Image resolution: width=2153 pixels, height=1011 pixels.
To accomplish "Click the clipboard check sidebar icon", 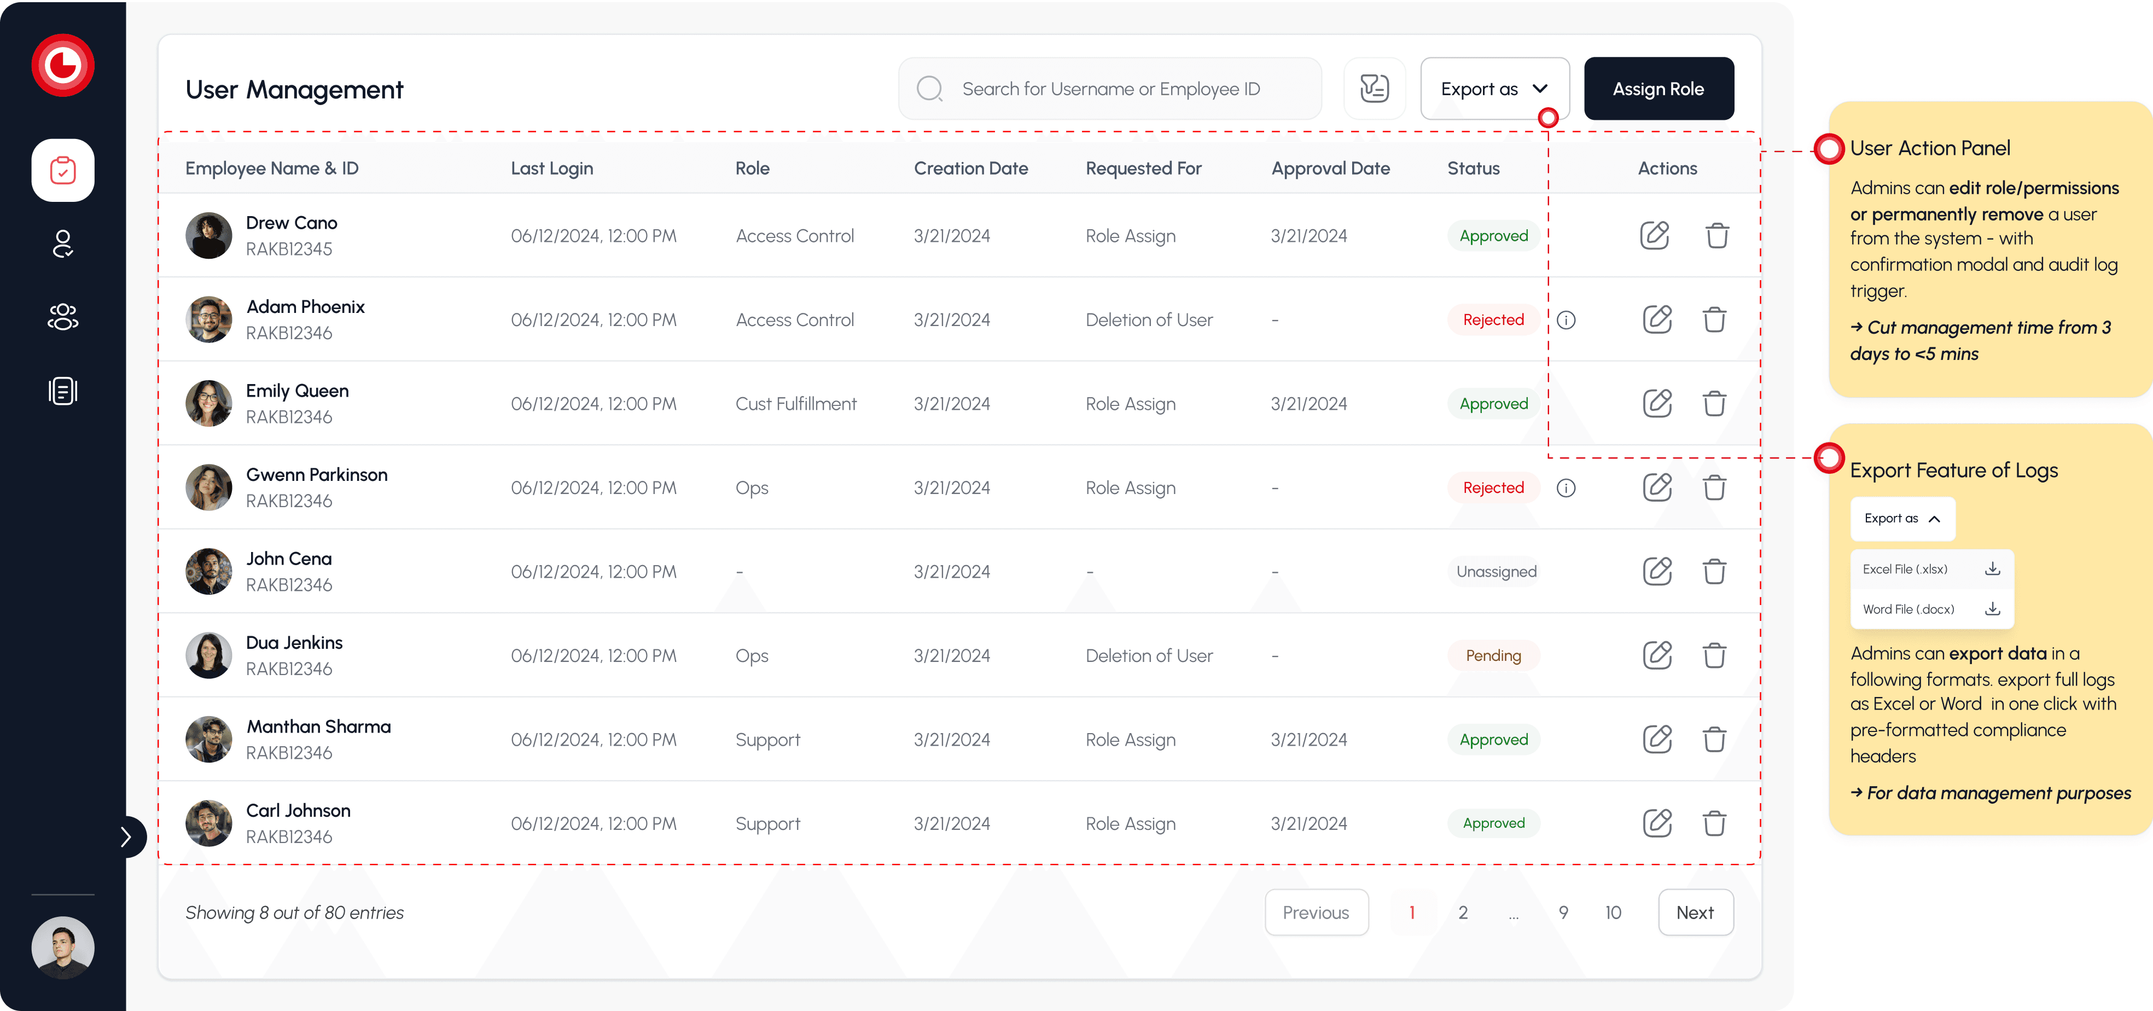I will pyautogui.click(x=63, y=171).
